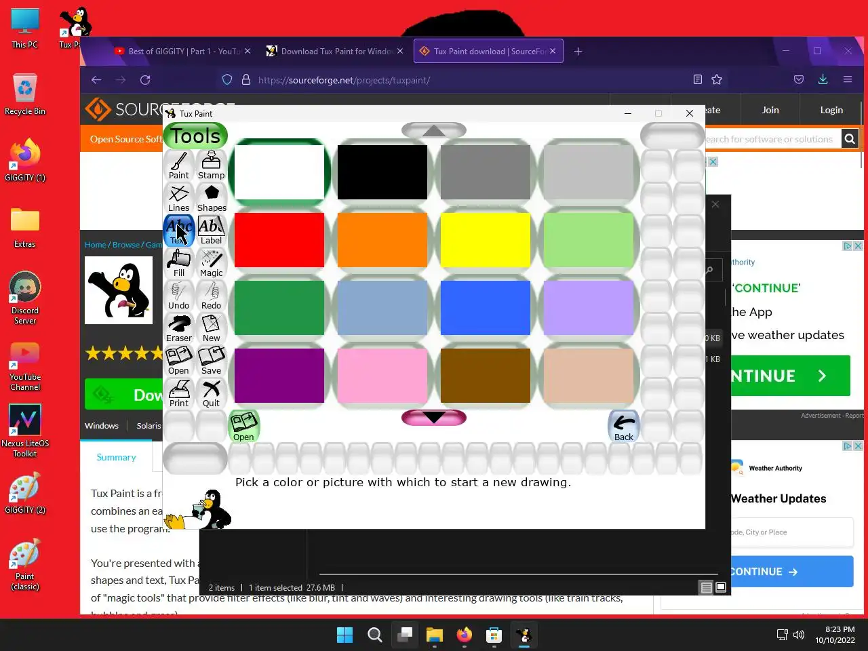868x651 pixels.
Task: Select the Fill bucket tool
Action: point(179,264)
